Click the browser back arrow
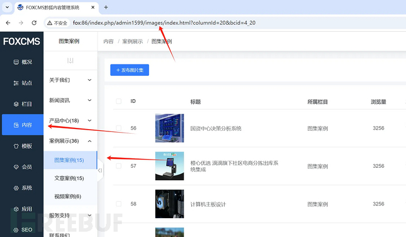This screenshot has width=406, height=237. tap(8, 23)
